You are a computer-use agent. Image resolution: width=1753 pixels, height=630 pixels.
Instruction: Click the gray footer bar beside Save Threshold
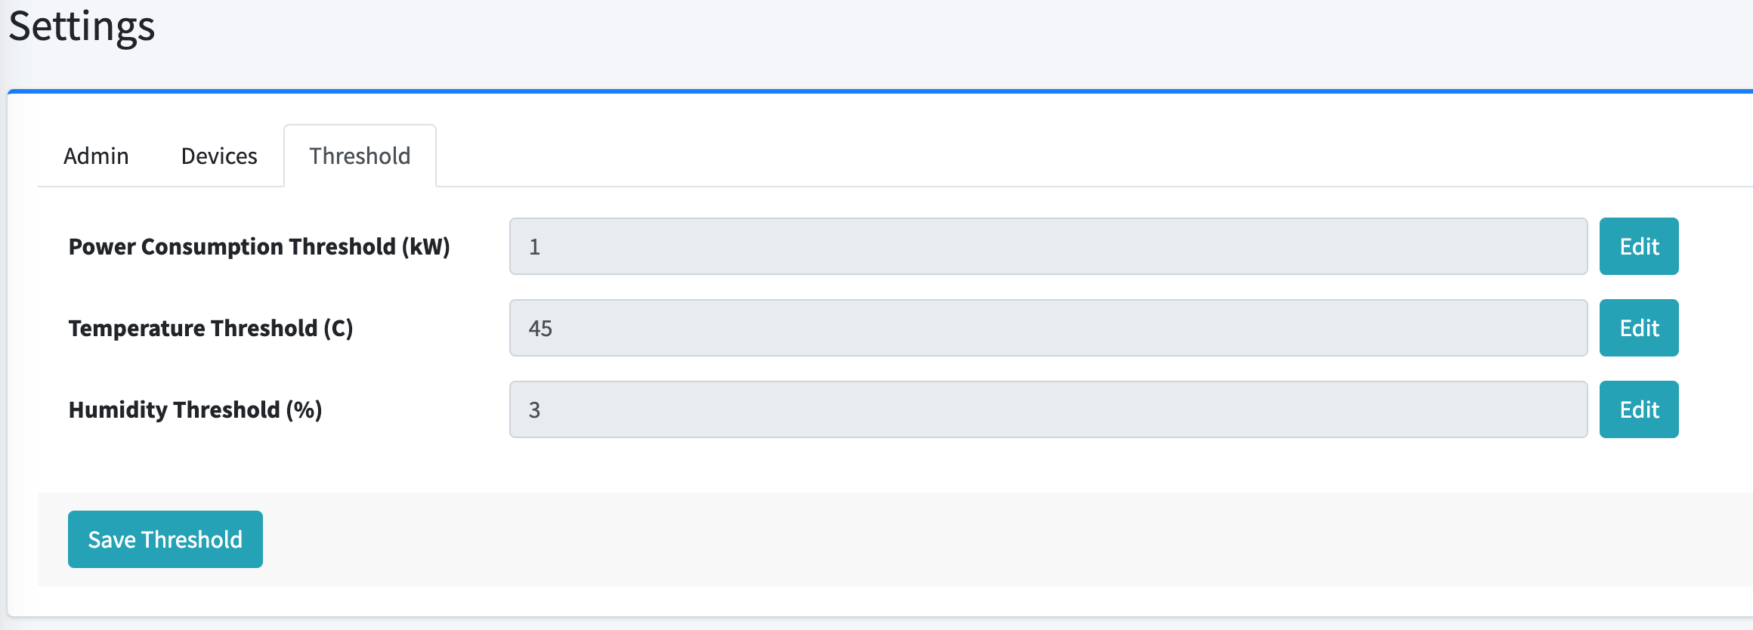982,539
